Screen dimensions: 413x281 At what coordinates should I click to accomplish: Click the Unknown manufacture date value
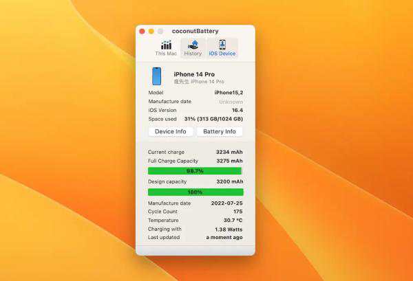231,102
